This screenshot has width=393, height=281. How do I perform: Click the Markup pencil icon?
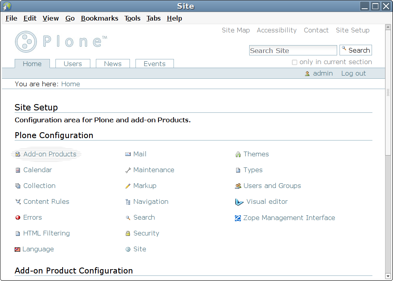[128, 186]
